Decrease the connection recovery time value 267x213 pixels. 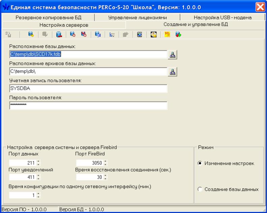(106, 178)
